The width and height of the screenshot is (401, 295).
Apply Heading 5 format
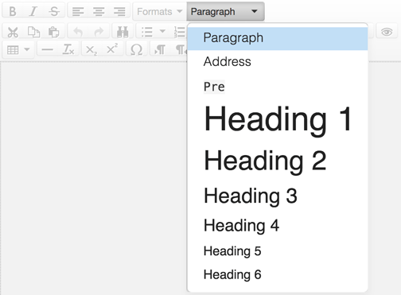[x=278, y=251]
